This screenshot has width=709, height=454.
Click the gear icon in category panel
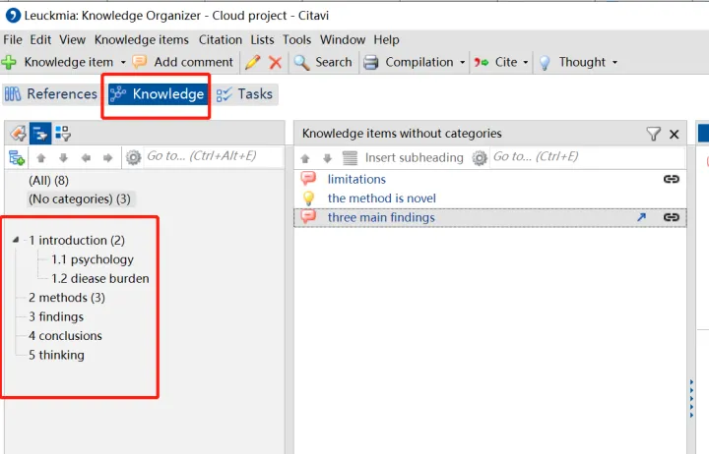(x=133, y=157)
